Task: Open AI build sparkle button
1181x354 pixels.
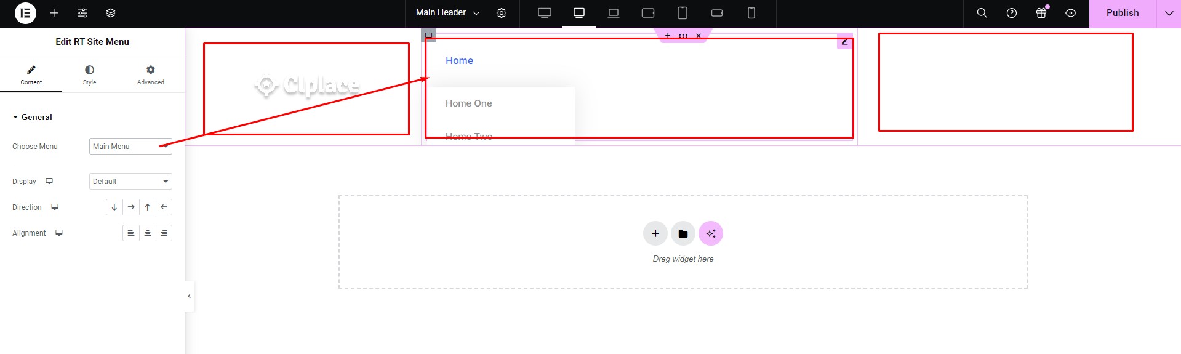Action: (x=711, y=233)
